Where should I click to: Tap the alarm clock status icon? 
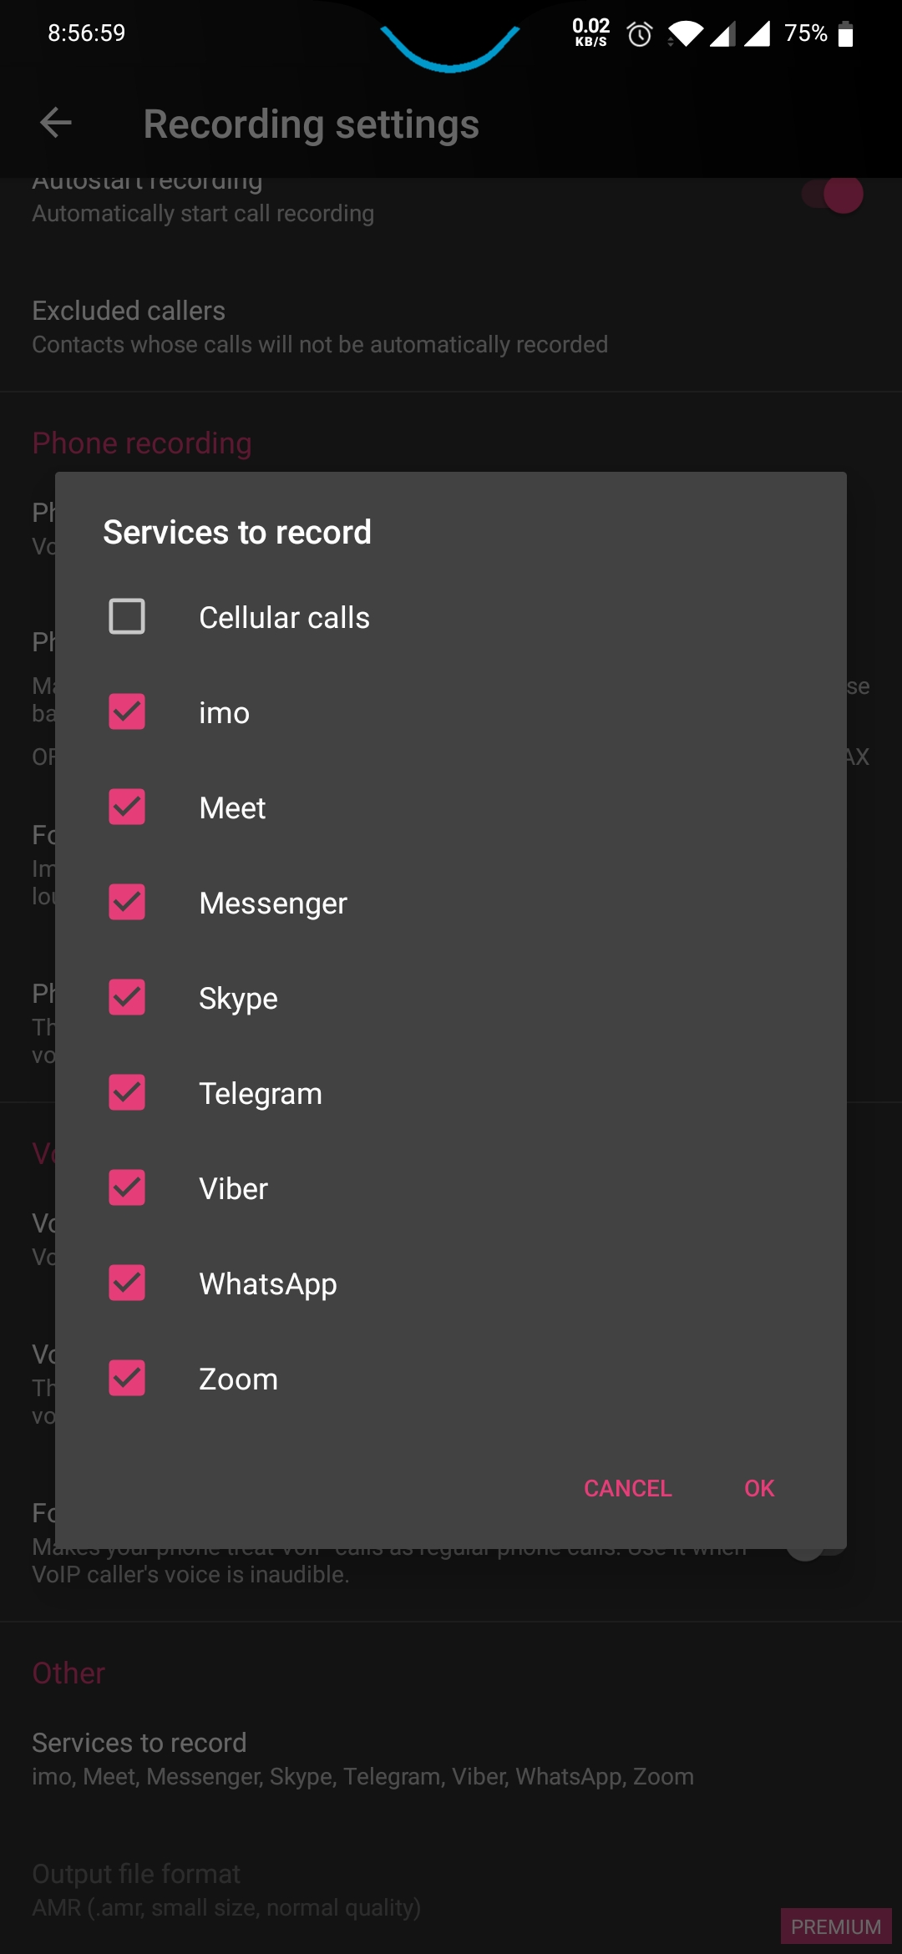pyautogui.click(x=640, y=34)
